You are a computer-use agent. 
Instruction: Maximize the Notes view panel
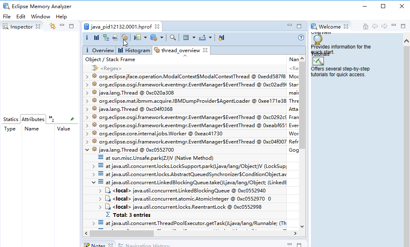(299, 245)
